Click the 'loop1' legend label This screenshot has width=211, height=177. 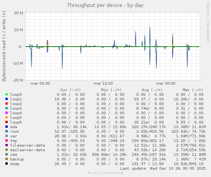16,99
